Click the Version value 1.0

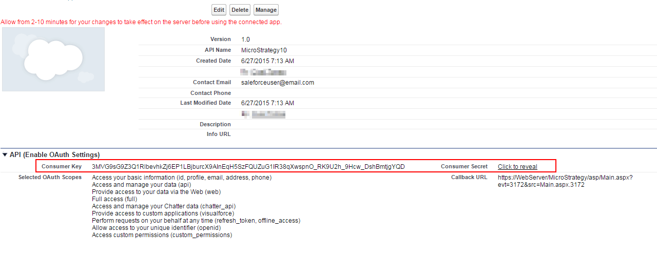245,40
